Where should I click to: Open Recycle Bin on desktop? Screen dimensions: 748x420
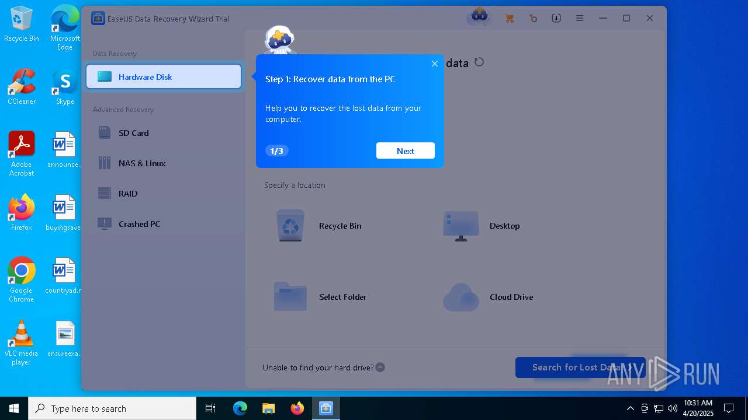[x=22, y=24]
